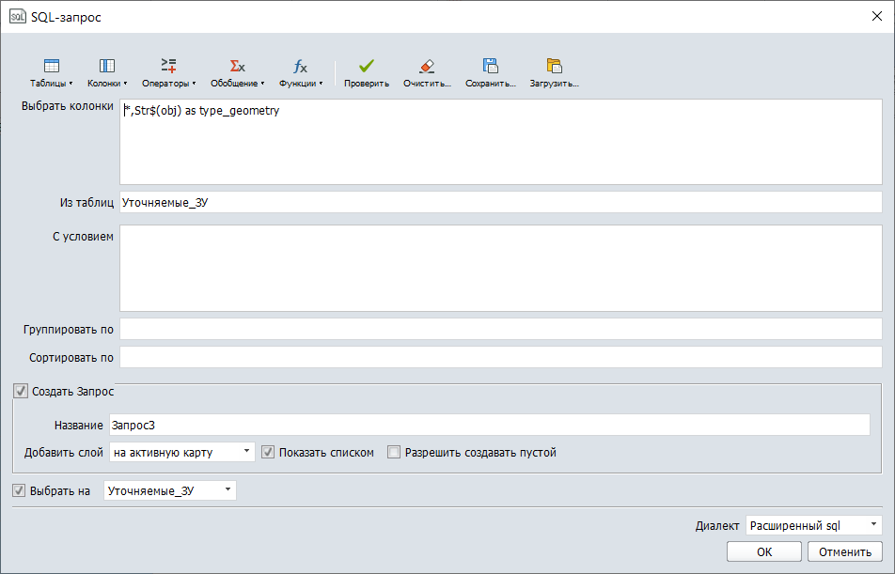Click the Отменить button

click(x=843, y=551)
